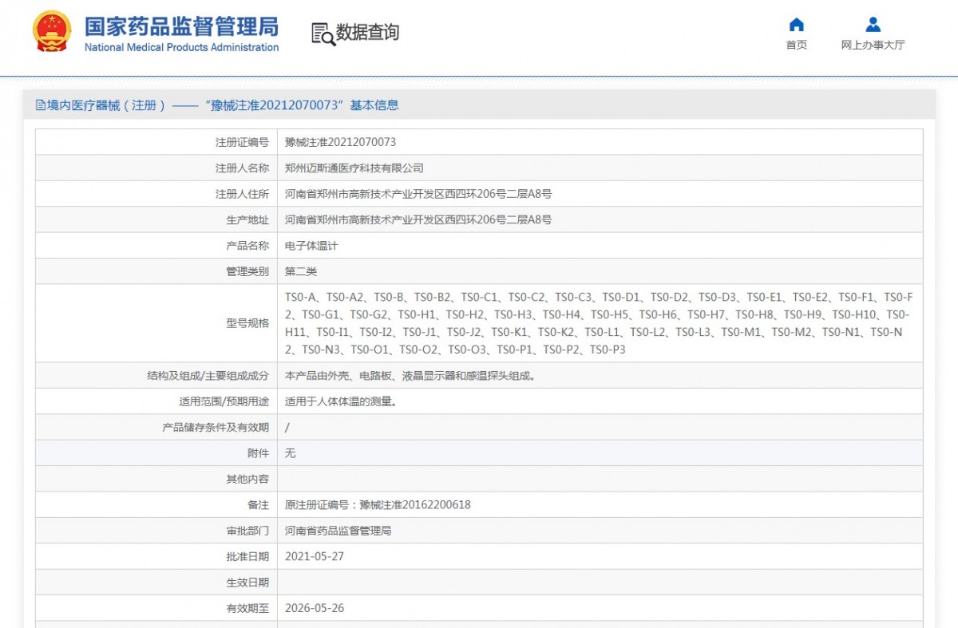The width and height of the screenshot is (958, 628).
Task: Click the 网上办事大厅 person icon
Action: [x=873, y=25]
